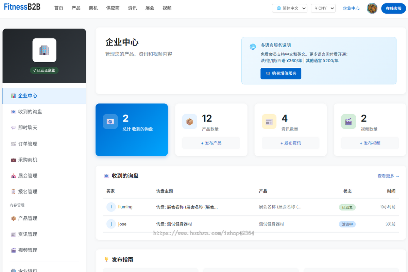Image resolution: width=408 pixels, height=272 pixels.
Task: Open the user avatar in header
Action: (x=372, y=8)
